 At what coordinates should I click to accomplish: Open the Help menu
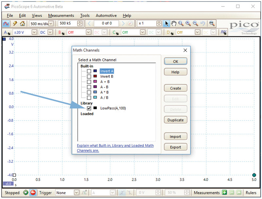tap(127, 15)
